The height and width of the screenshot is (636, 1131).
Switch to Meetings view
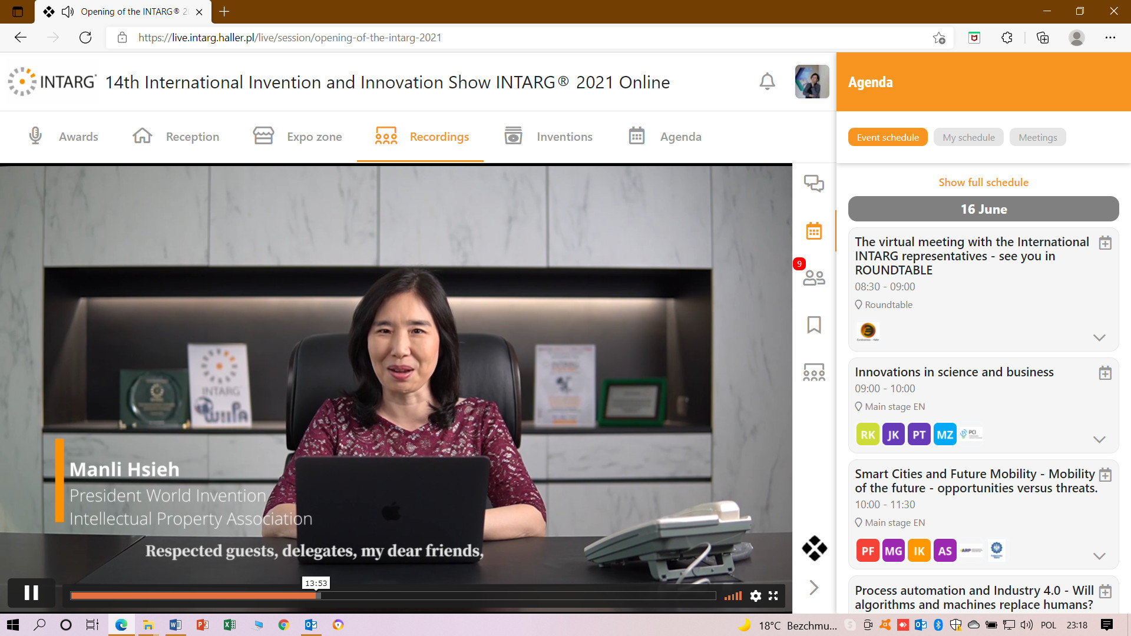[x=1037, y=137]
